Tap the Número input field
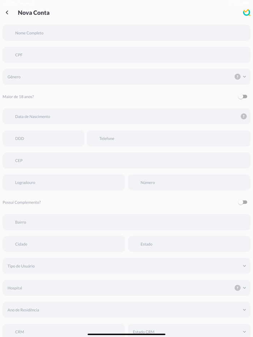 click(x=189, y=183)
